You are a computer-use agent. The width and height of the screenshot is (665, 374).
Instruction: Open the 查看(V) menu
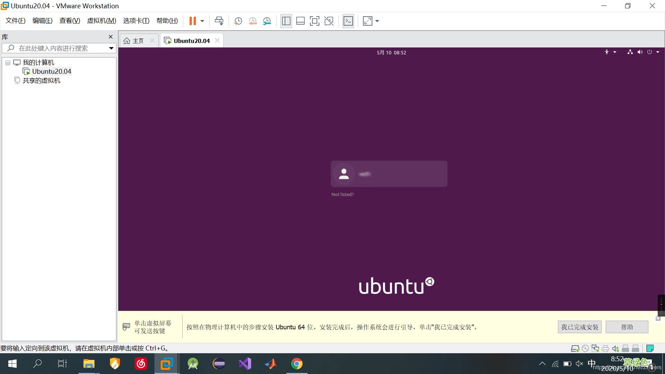coord(70,21)
